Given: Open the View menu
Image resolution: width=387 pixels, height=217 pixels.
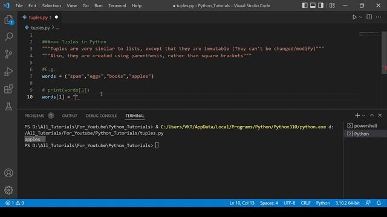Looking at the screenshot, I should point(71,5).
